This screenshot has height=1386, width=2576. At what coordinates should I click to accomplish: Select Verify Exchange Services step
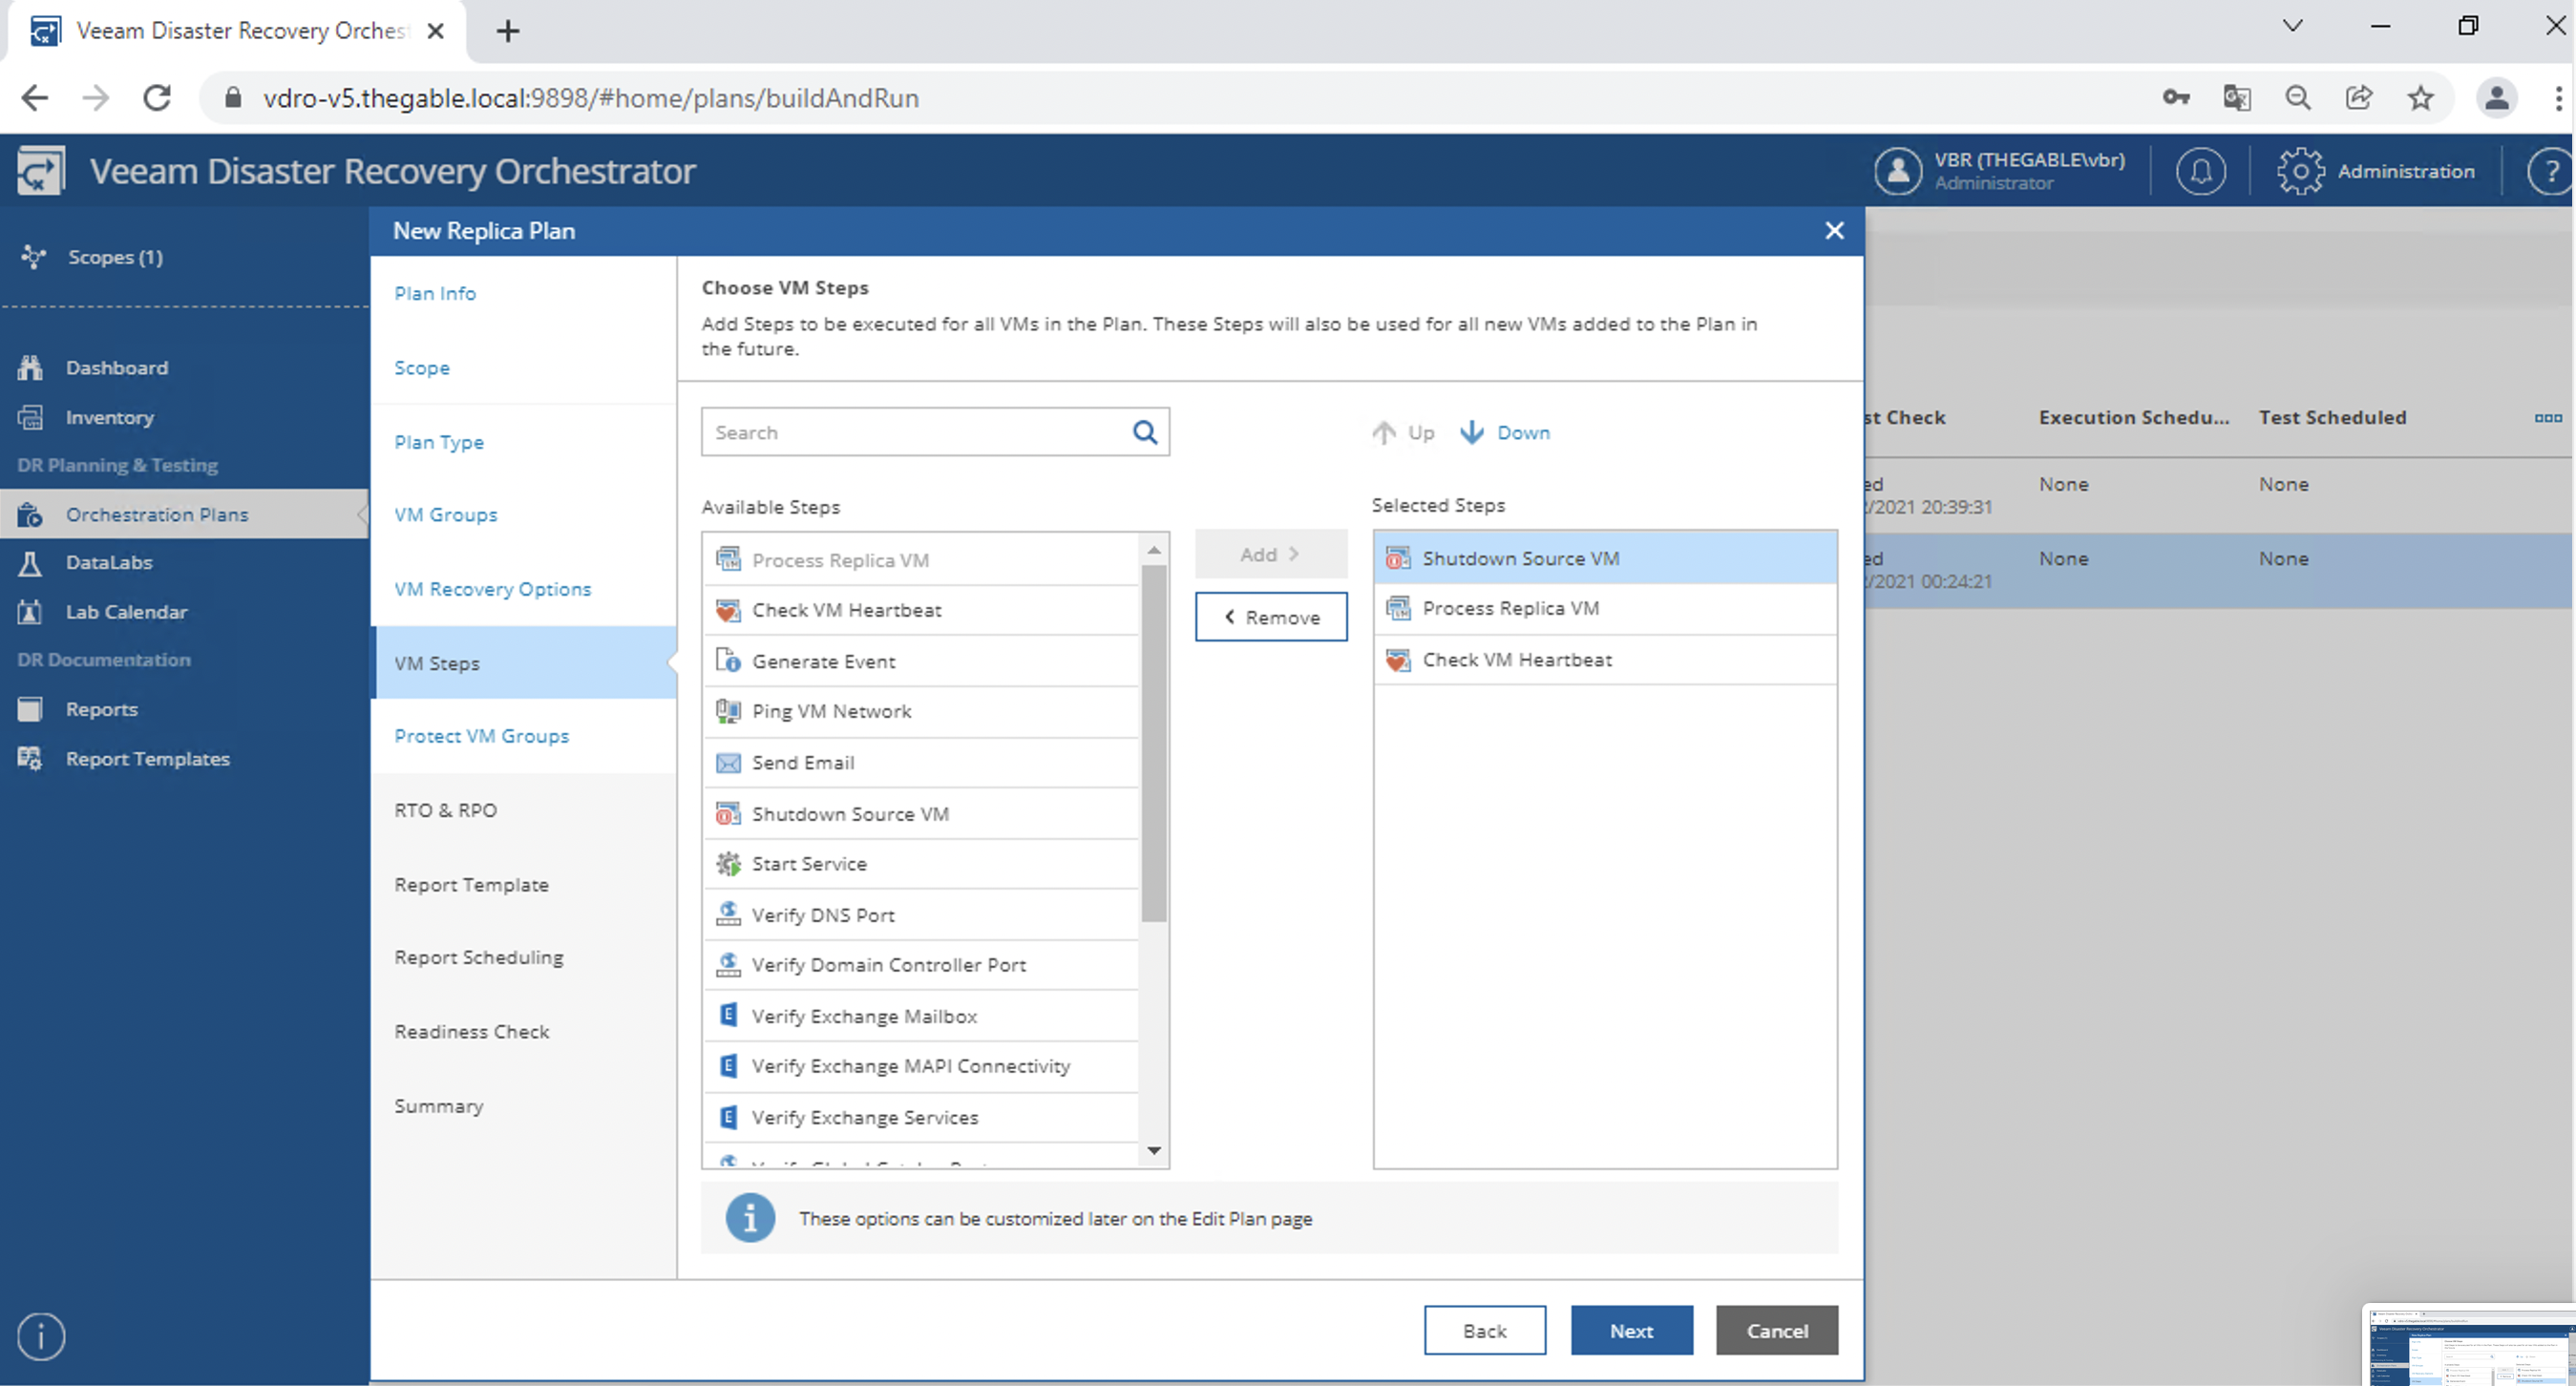[x=921, y=1118]
